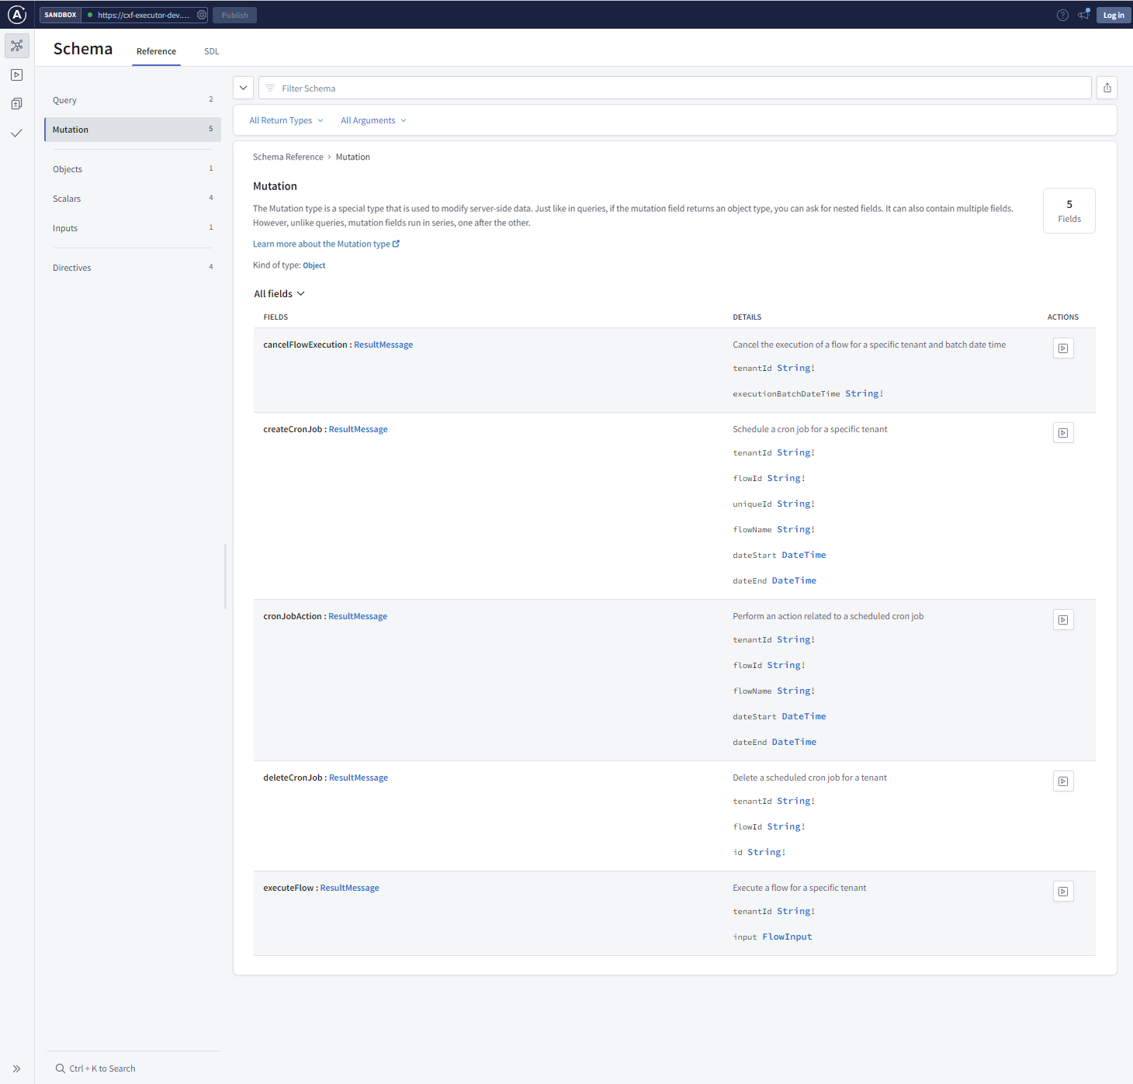This screenshot has width=1133, height=1084.
Task: Click the search magnifier icon
Action: click(61, 1068)
